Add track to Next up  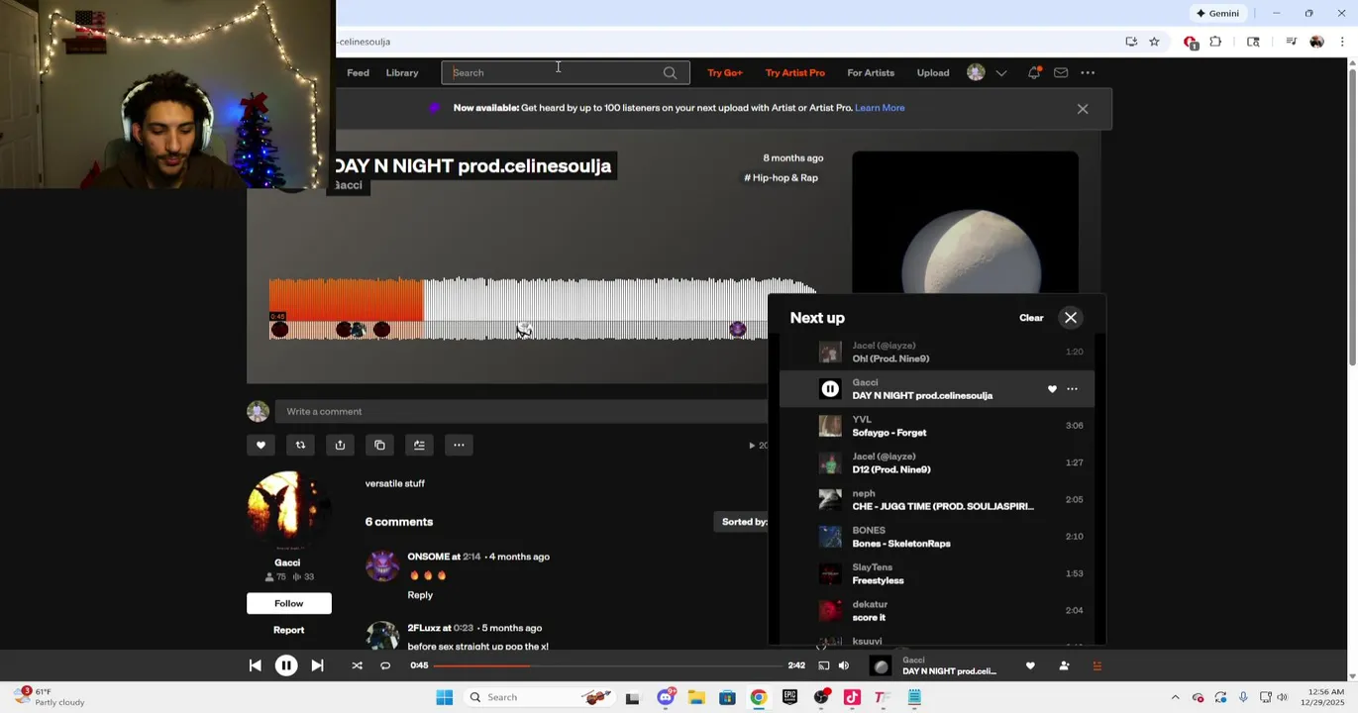pos(419,445)
